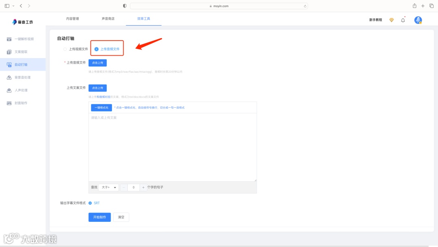This screenshot has width=438, height=247.
Task: Decrease the character count with minus
Action: coord(124,187)
